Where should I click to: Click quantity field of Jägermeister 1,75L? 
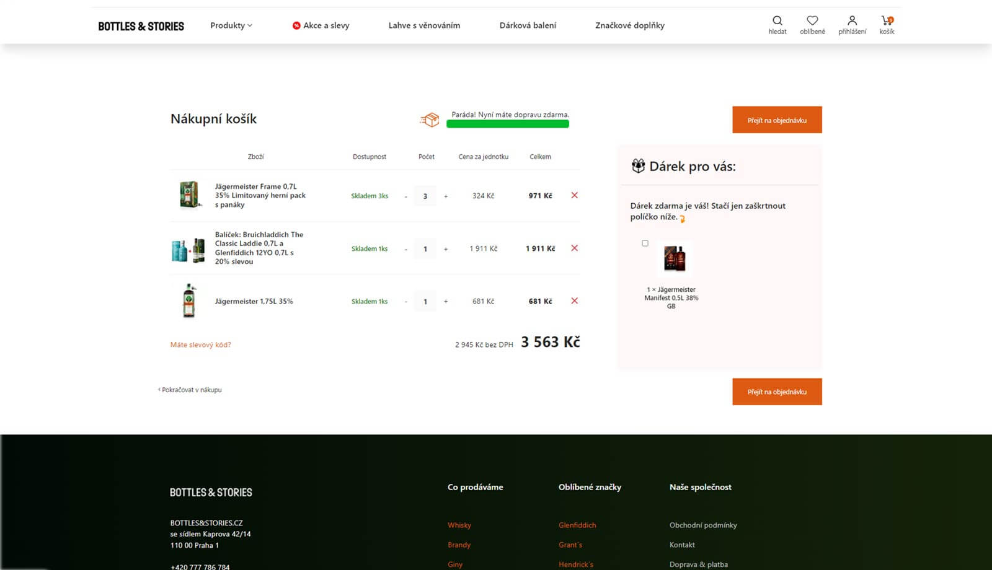pyautogui.click(x=425, y=302)
